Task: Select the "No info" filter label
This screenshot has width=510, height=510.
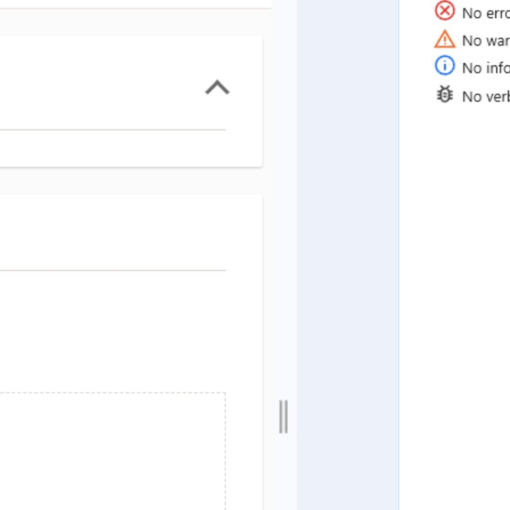Action: 485,68
